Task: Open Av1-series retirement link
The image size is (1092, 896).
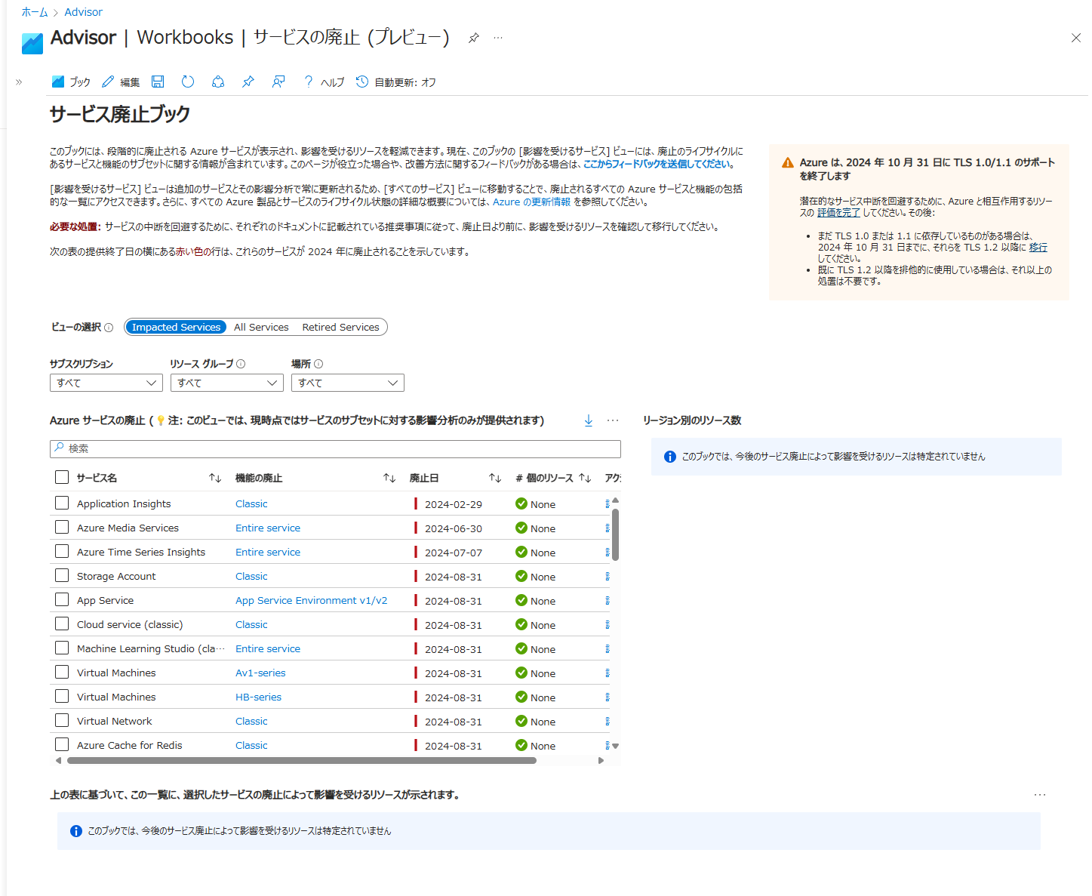Action: [x=260, y=673]
